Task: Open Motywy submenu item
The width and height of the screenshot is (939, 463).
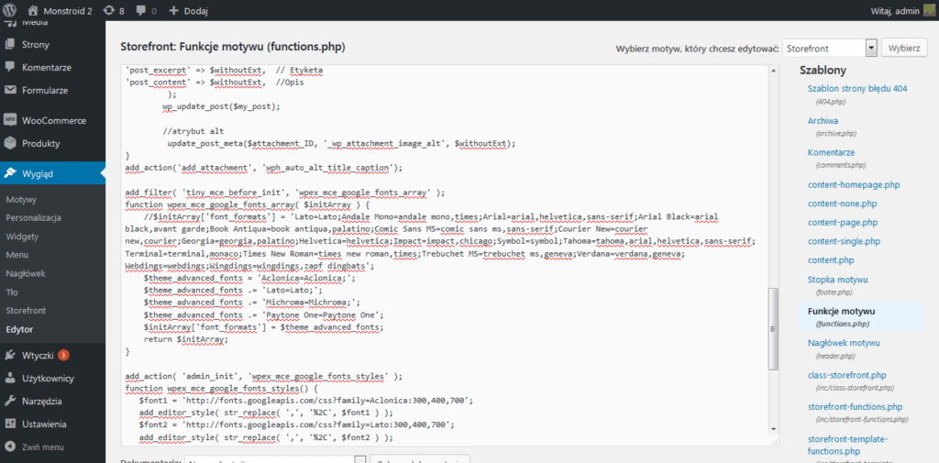Action: (22, 200)
